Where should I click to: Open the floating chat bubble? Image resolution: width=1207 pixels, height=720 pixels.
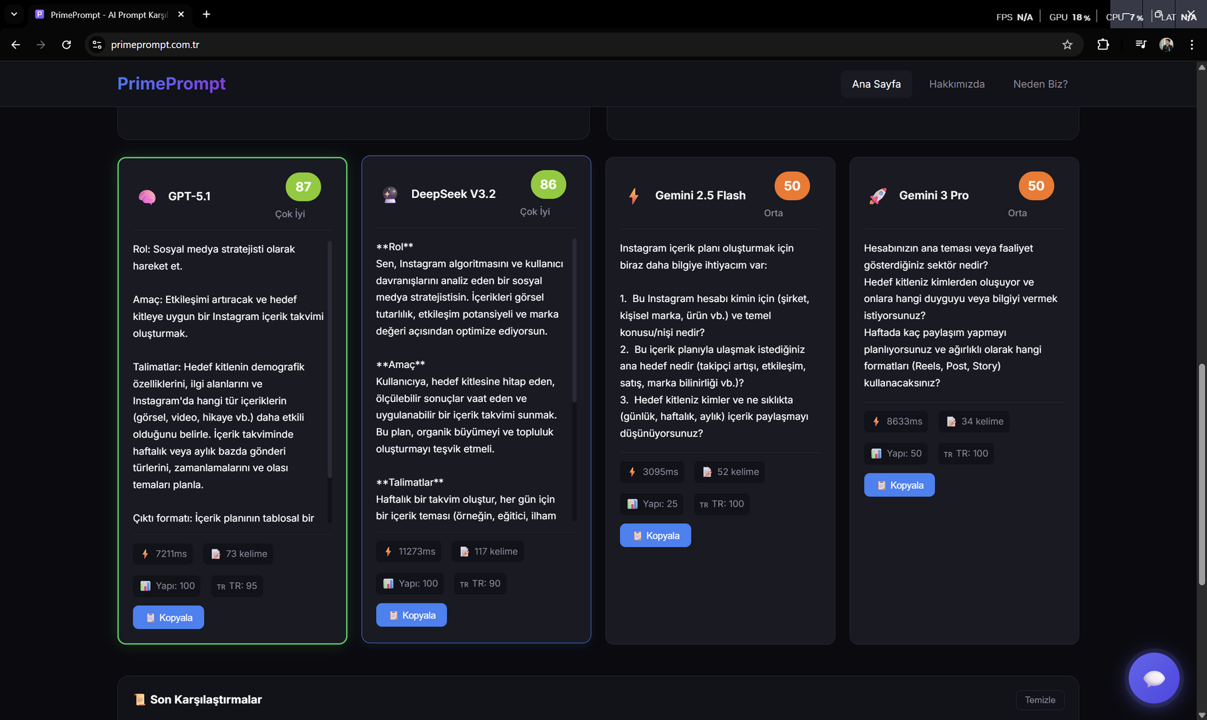(1154, 678)
